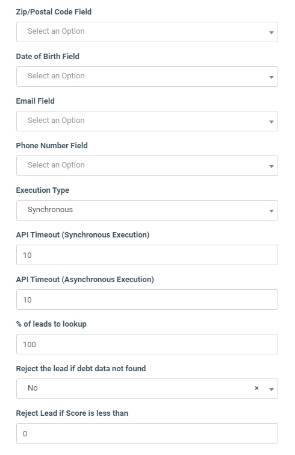This screenshot has height=455, width=295.
Task: Click the caret beside the 'No' clear icon
Action: 272,389
